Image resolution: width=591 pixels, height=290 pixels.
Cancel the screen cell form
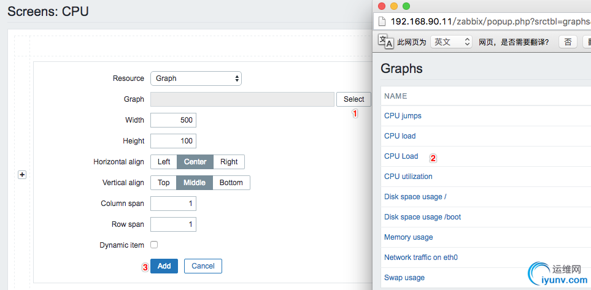pyautogui.click(x=203, y=266)
